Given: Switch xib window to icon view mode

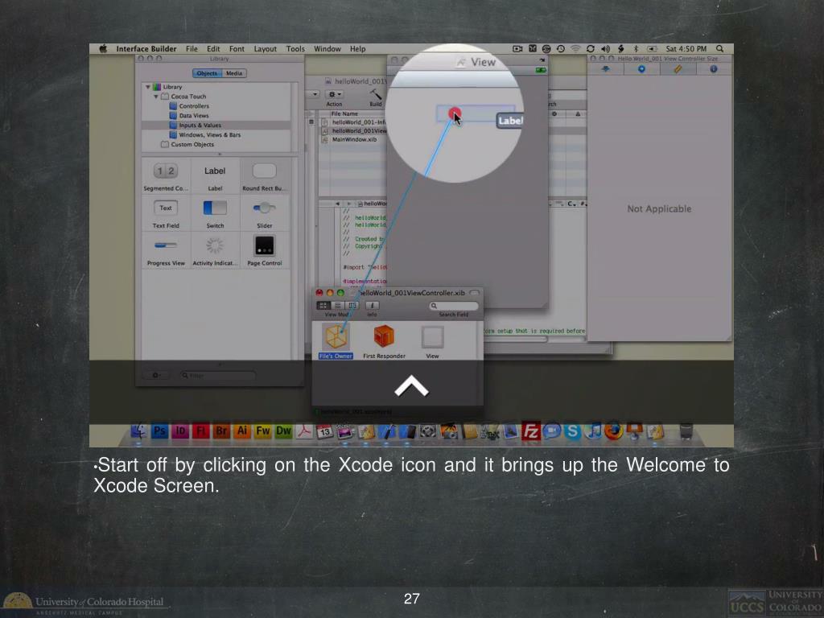Looking at the screenshot, I should [323, 305].
